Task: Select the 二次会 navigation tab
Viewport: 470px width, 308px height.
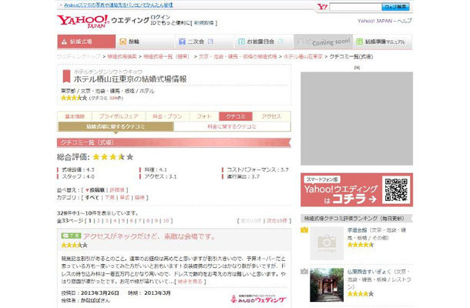Action: click(204, 42)
